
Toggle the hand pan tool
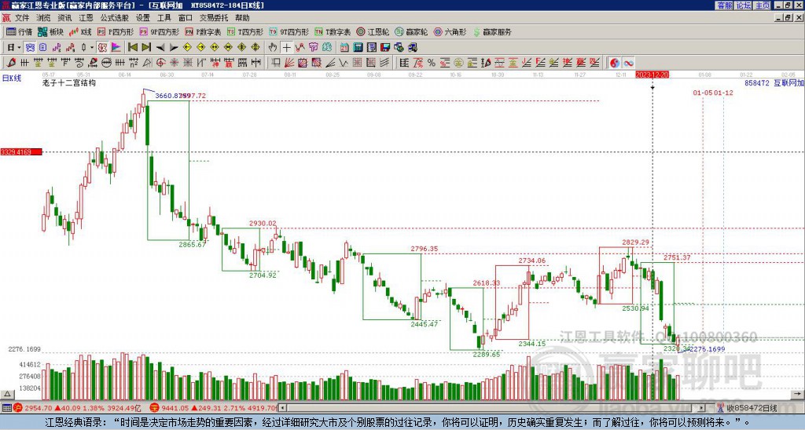273,47
